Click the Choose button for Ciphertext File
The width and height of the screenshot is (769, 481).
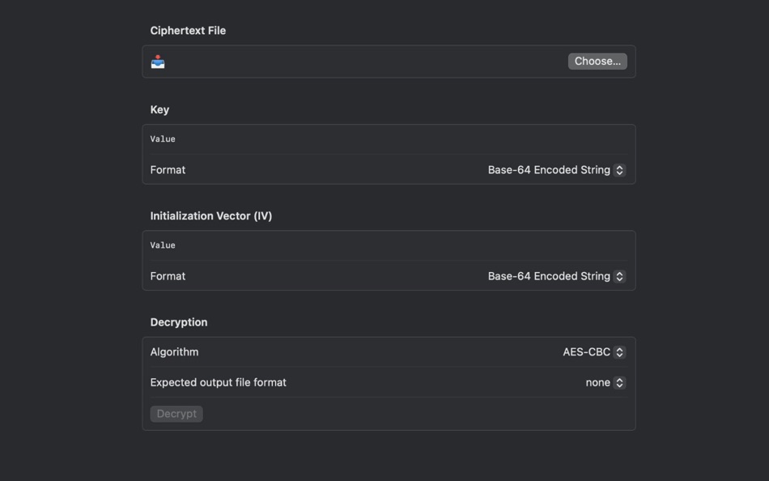click(x=597, y=61)
